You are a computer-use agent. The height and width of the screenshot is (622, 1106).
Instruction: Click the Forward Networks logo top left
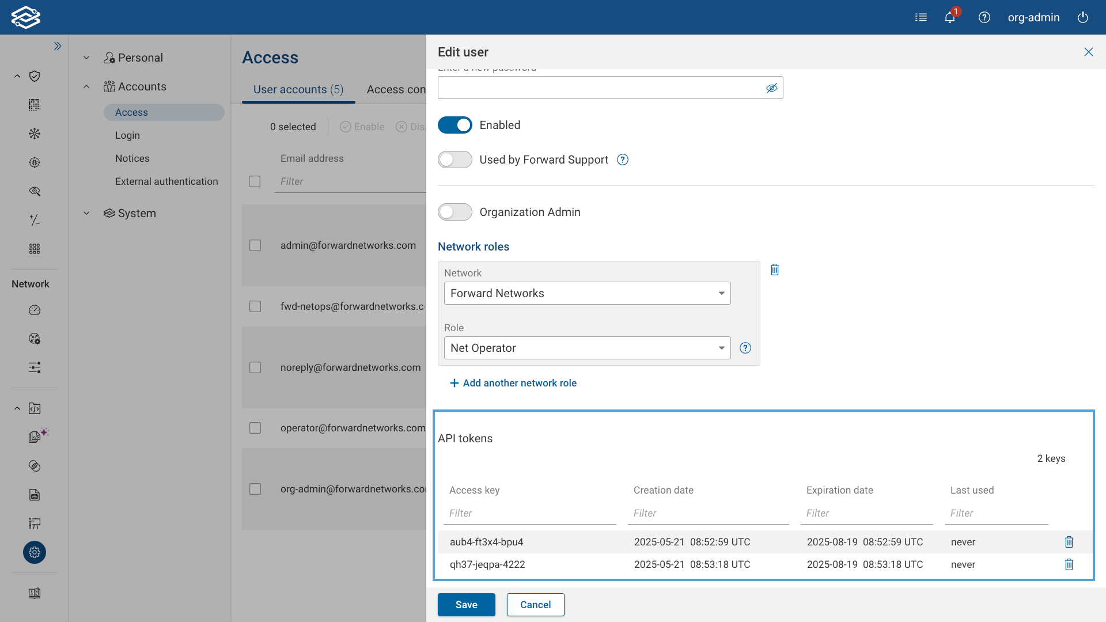[26, 17]
